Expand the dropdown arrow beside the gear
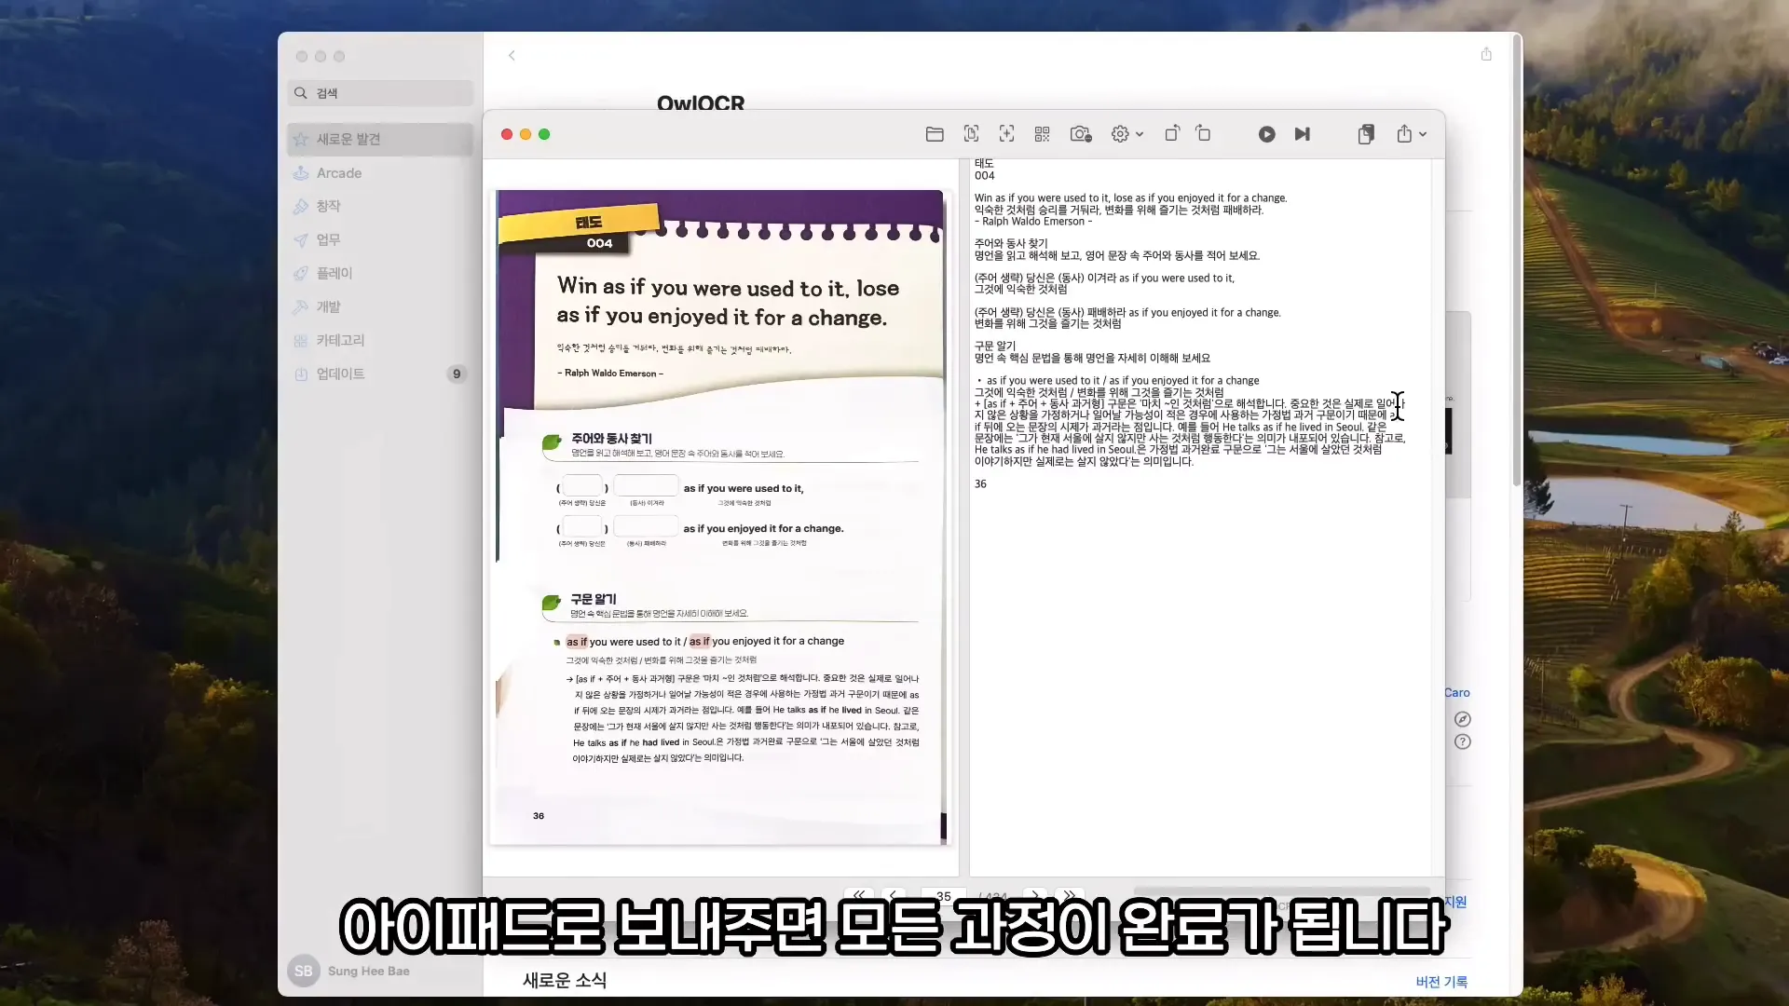This screenshot has height=1006, width=1789. click(x=1140, y=135)
